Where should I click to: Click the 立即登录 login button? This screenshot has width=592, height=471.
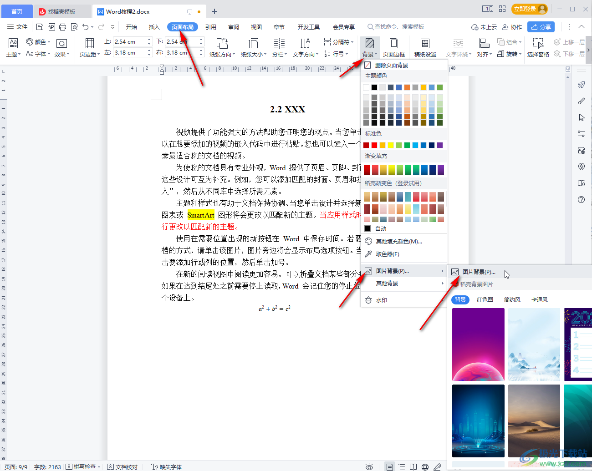pos(530,9)
